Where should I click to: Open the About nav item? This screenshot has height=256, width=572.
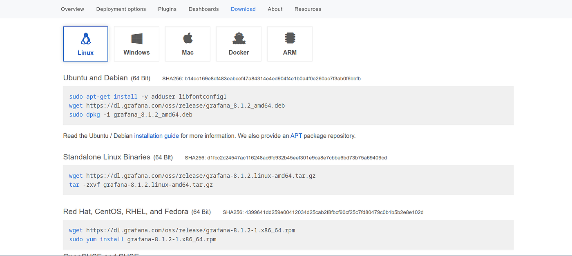click(x=275, y=9)
